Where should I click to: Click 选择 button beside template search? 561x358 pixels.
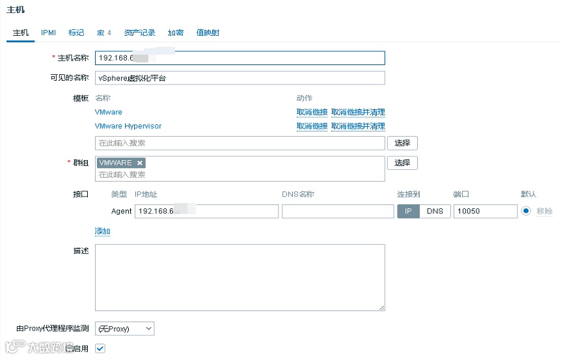coord(402,143)
